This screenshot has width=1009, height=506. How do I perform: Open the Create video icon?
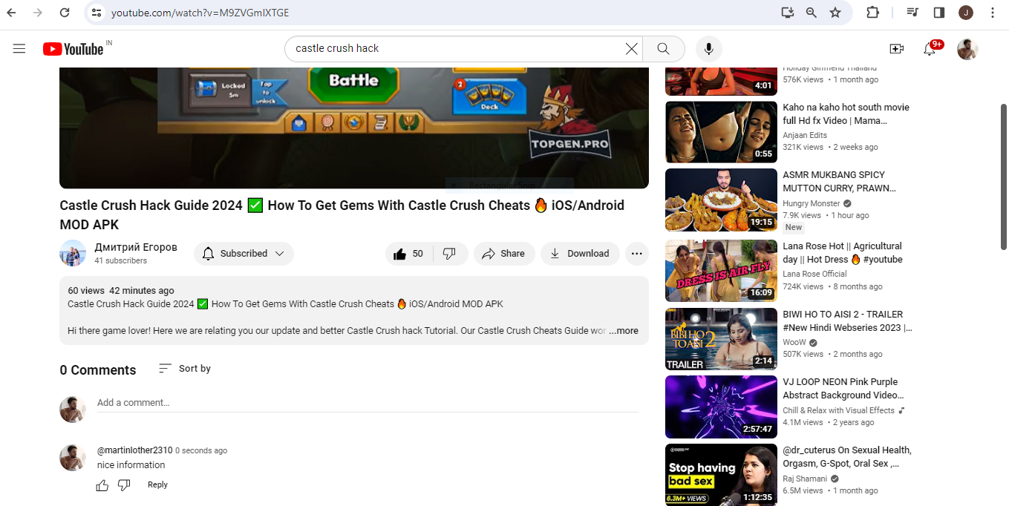(896, 49)
